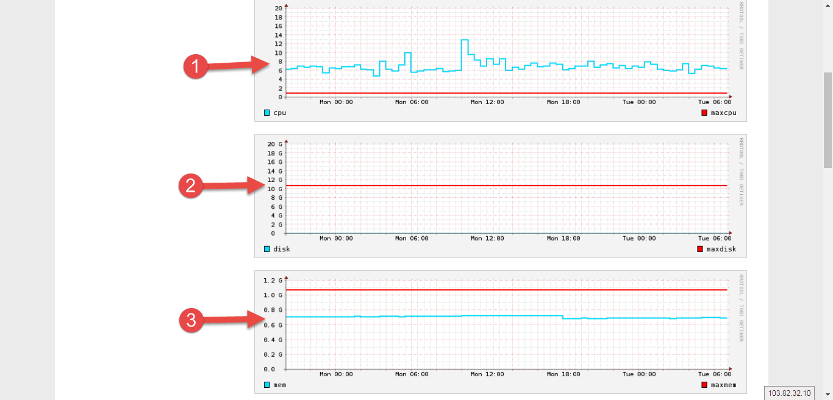Click the red circle marker numbered 3

pos(191,320)
